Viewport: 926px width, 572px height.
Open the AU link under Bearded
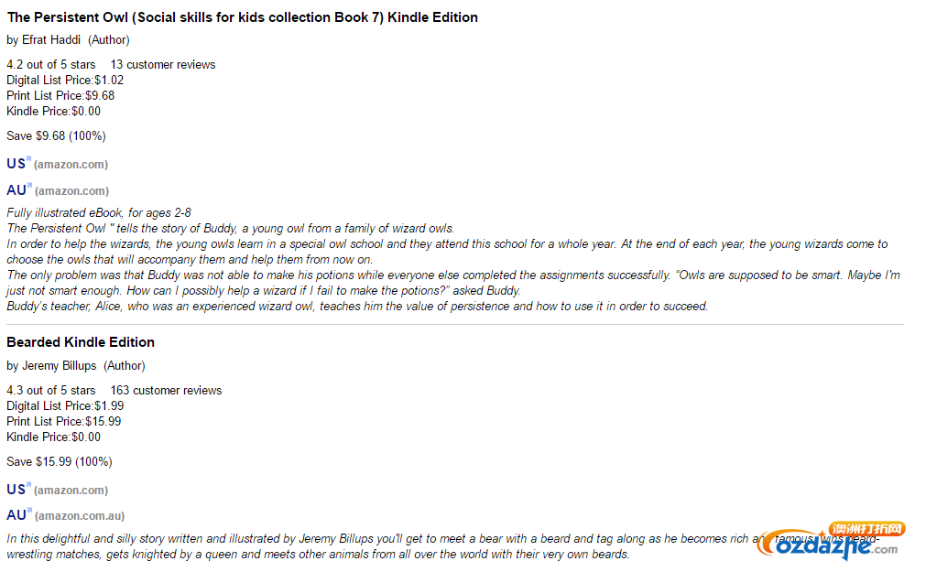[x=16, y=515]
